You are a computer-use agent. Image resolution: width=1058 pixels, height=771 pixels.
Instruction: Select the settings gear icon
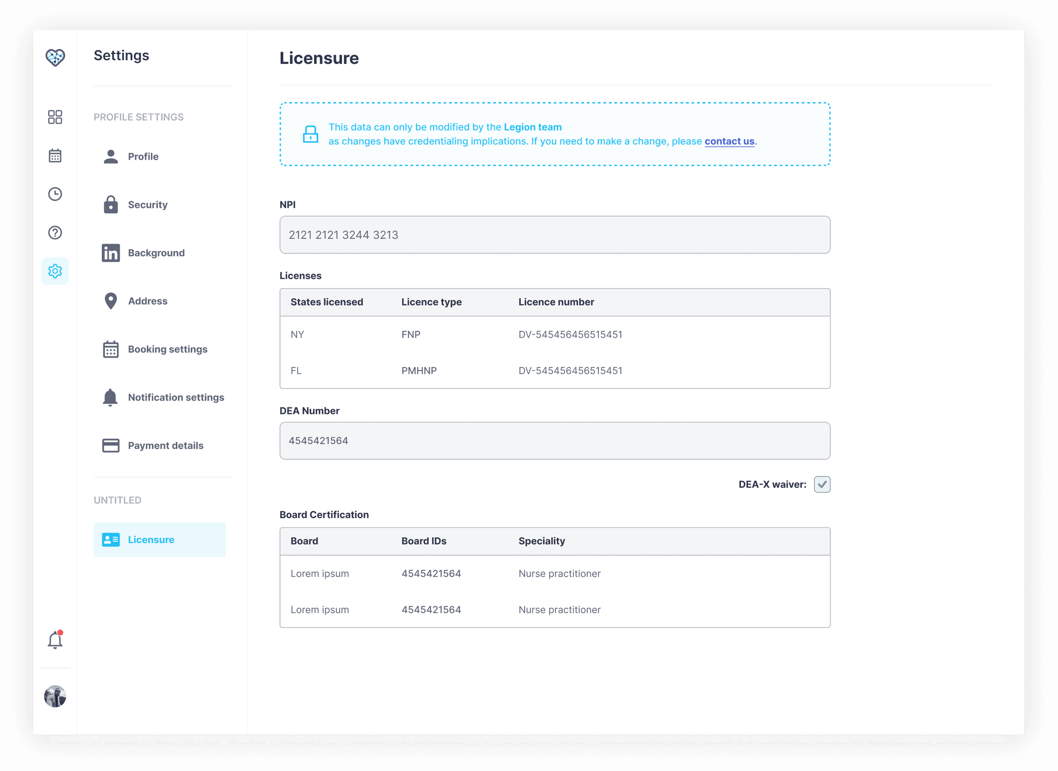tap(55, 271)
